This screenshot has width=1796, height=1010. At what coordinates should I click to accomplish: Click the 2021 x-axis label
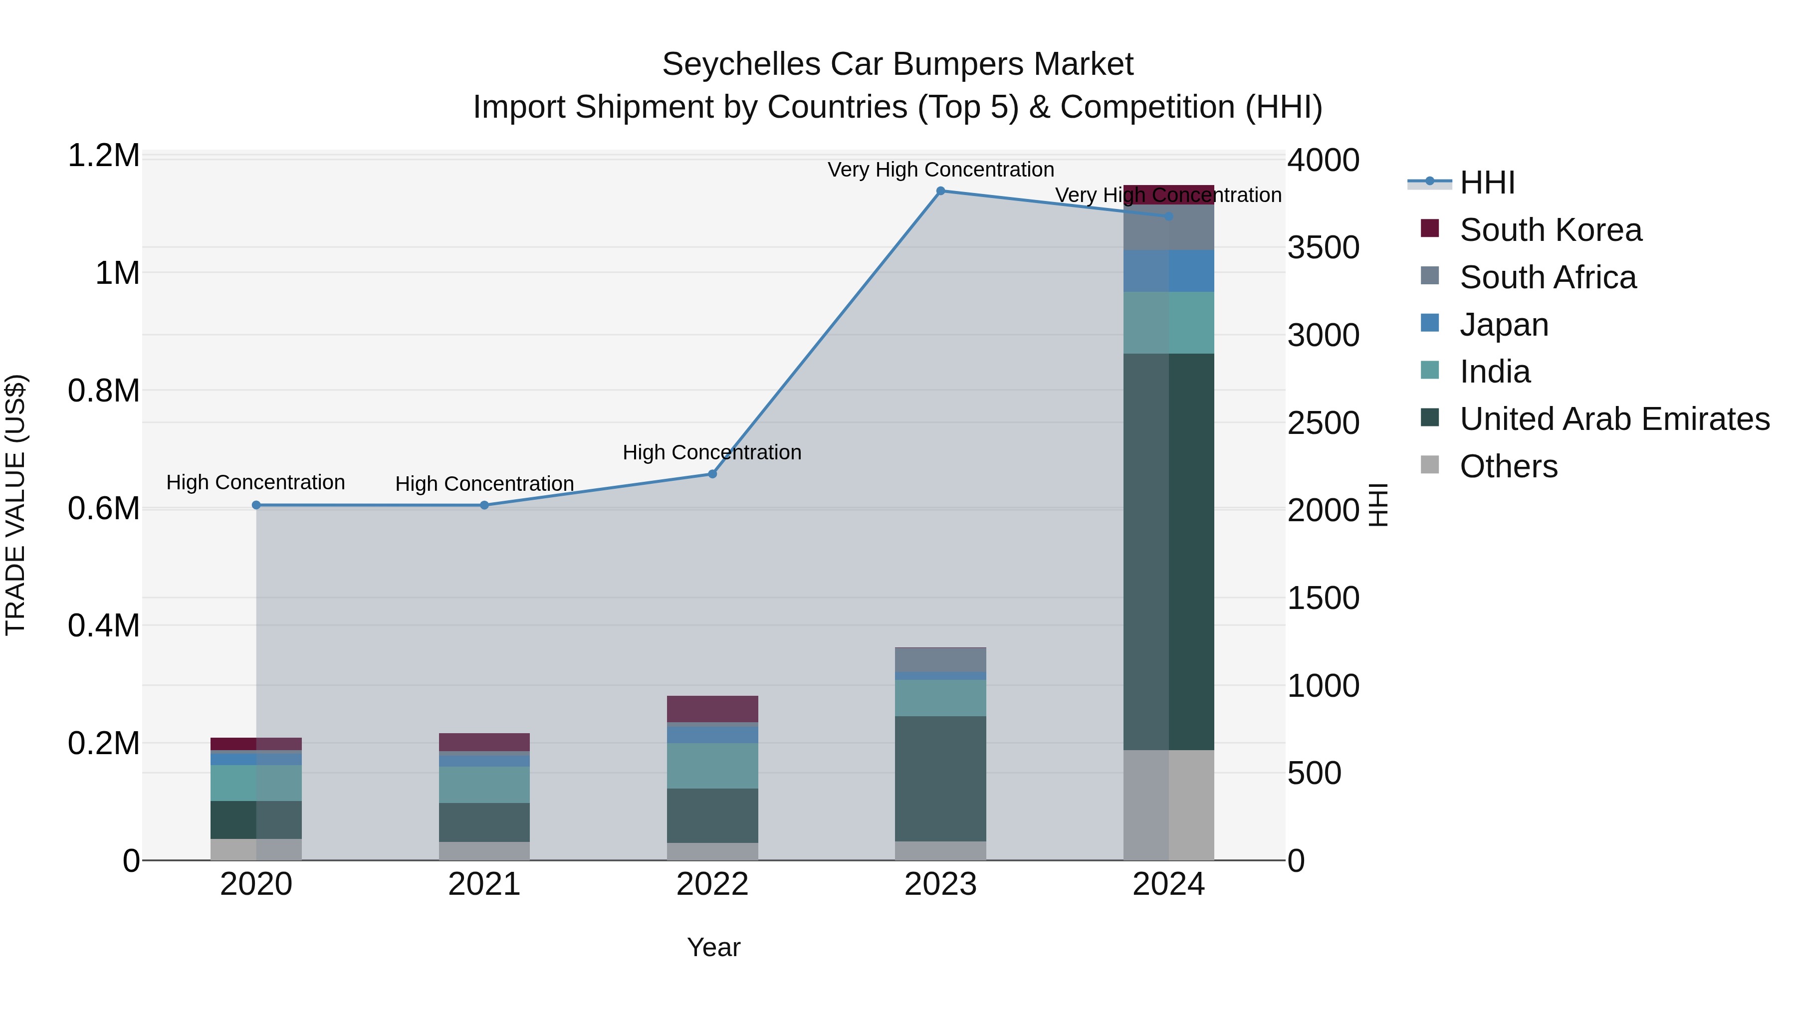pos(484,884)
